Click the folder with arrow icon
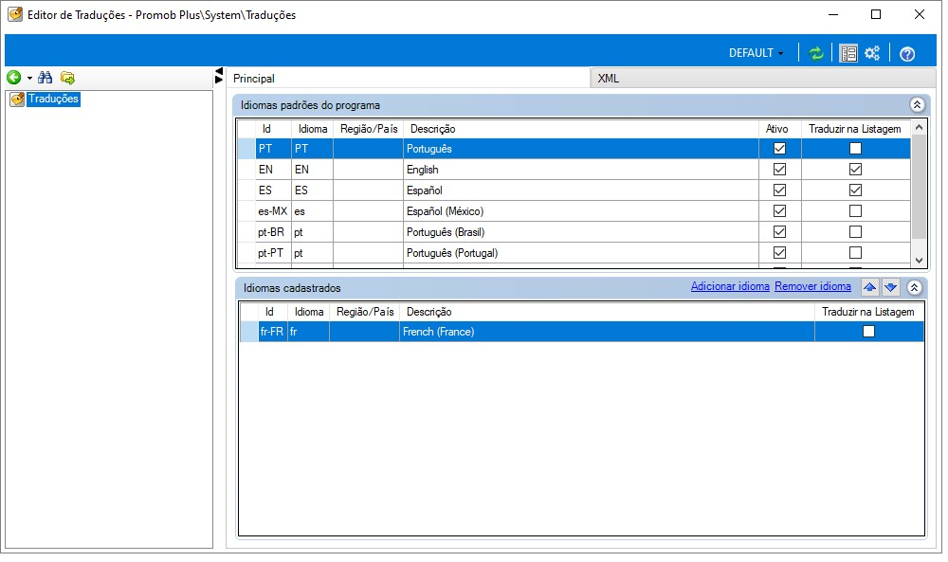 [67, 78]
